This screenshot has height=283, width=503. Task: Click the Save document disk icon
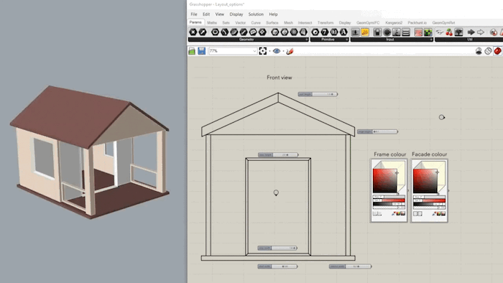pyautogui.click(x=201, y=51)
